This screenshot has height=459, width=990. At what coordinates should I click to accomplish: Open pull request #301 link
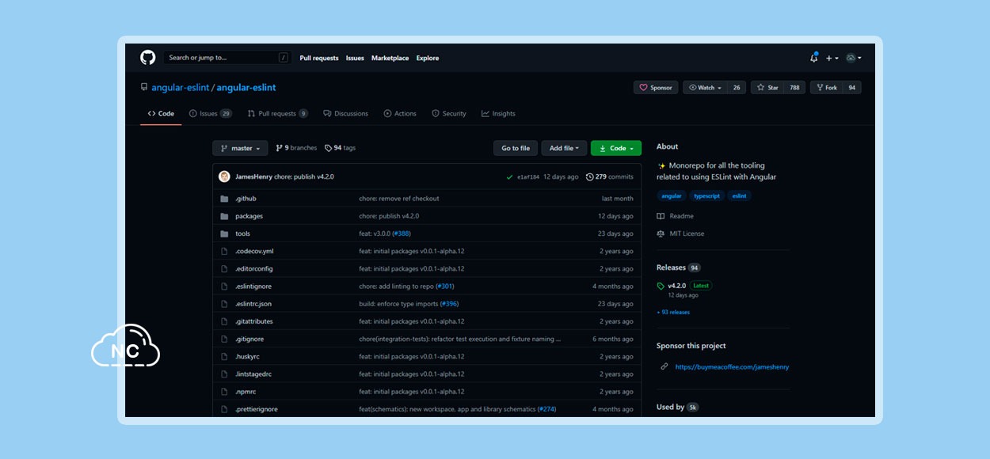click(x=445, y=286)
